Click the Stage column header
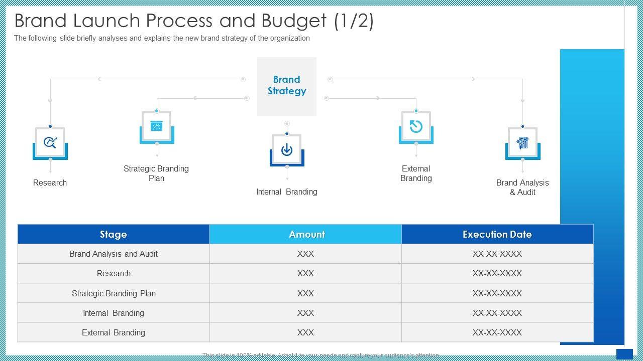Image resolution: width=643 pixels, height=361 pixels. pyautogui.click(x=114, y=234)
